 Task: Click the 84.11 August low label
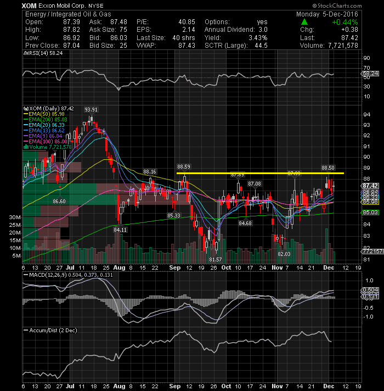coord(120,230)
